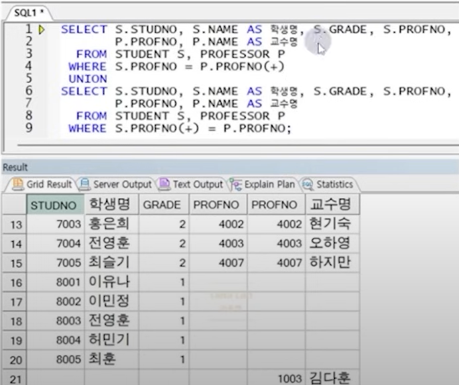Click the Grid Result tab icon
459x385 pixels.
pos(18,184)
